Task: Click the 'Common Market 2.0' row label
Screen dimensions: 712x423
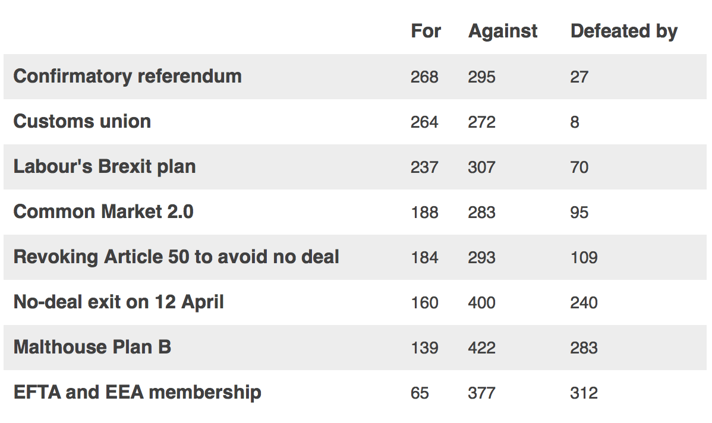Action: (x=103, y=211)
